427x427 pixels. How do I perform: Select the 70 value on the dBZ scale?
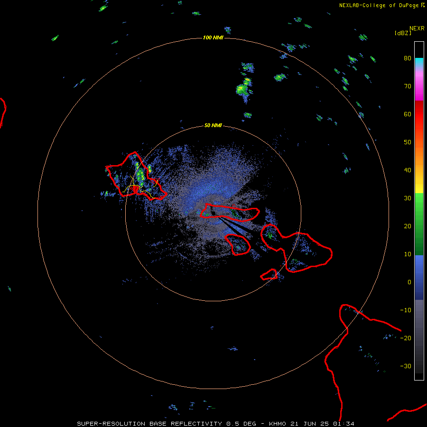408,86
